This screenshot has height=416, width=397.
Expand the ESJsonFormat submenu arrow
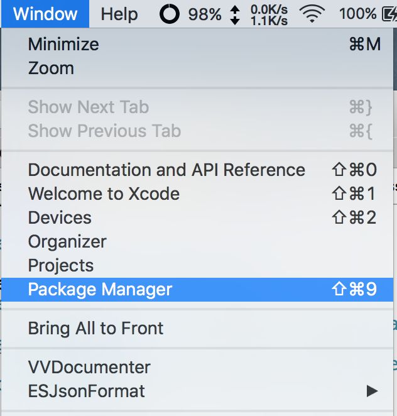372,391
